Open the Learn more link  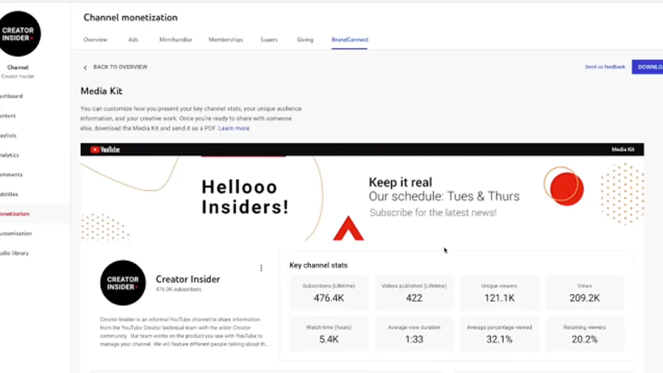point(234,128)
